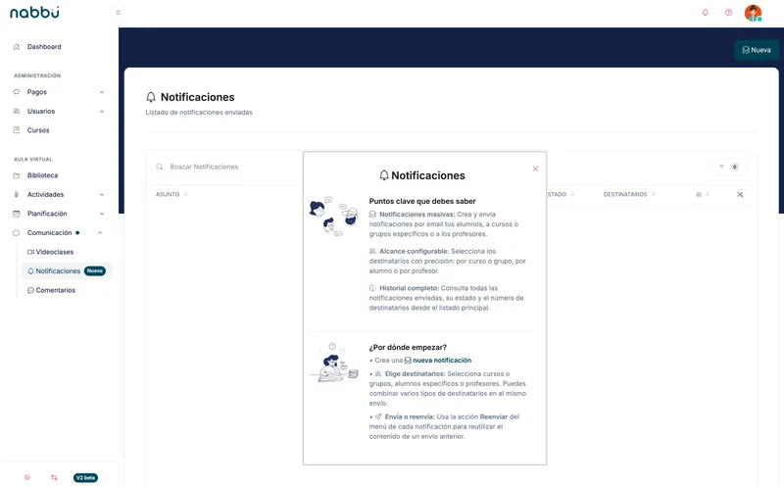
Task: Open the filter funnel button
Action: (x=728, y=167)
